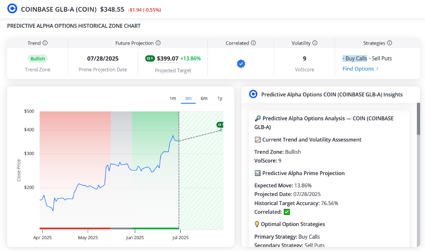The width and height of the screenshot is (425, 251).
Task: Click the Insights panel vertical scrollbar
Action: [x=418, y=119]
